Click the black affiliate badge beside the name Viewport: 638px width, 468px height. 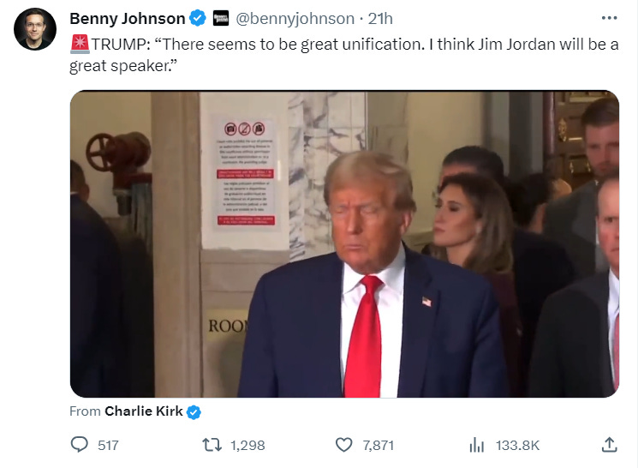pyautogui.click(x=221, y=18)
